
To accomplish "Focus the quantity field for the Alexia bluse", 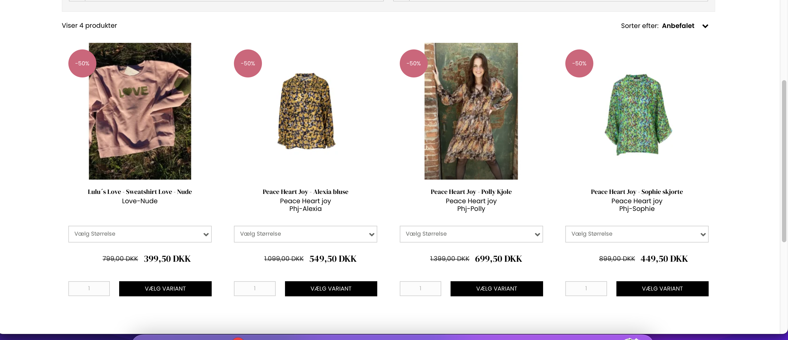I will pos(255,289).
